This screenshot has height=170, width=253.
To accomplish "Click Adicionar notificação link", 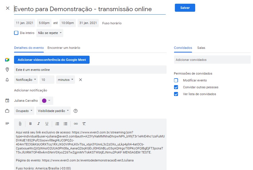I will click(x=31, y=90).
